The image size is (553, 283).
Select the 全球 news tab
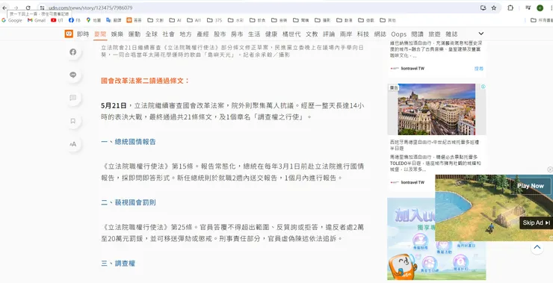pos(151,34)
